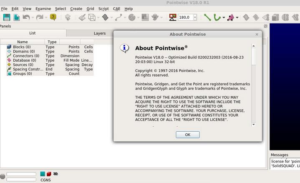This screenshot has height=183, width=300.
Task: Open the wireframe cube dropdown arrow
Action: (98, 18)
